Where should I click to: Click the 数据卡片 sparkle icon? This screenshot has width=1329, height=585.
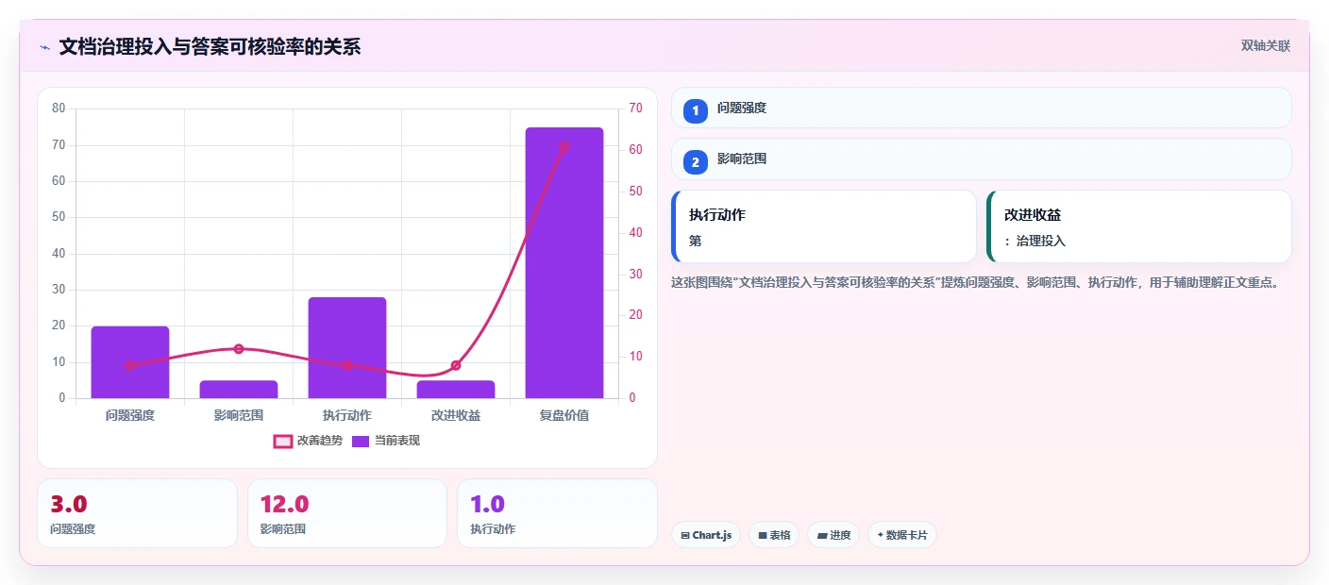click(880, 535)
